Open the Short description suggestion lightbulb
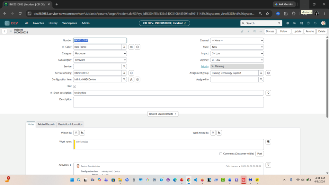Screen dimensions: 329x185 coord(269,93)
